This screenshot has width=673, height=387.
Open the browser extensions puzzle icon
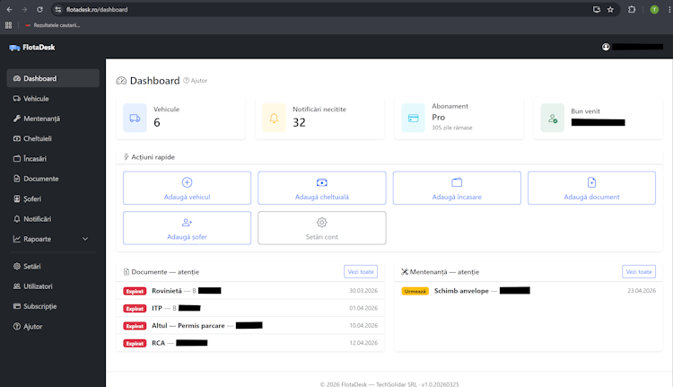click(x=632, y=10)
